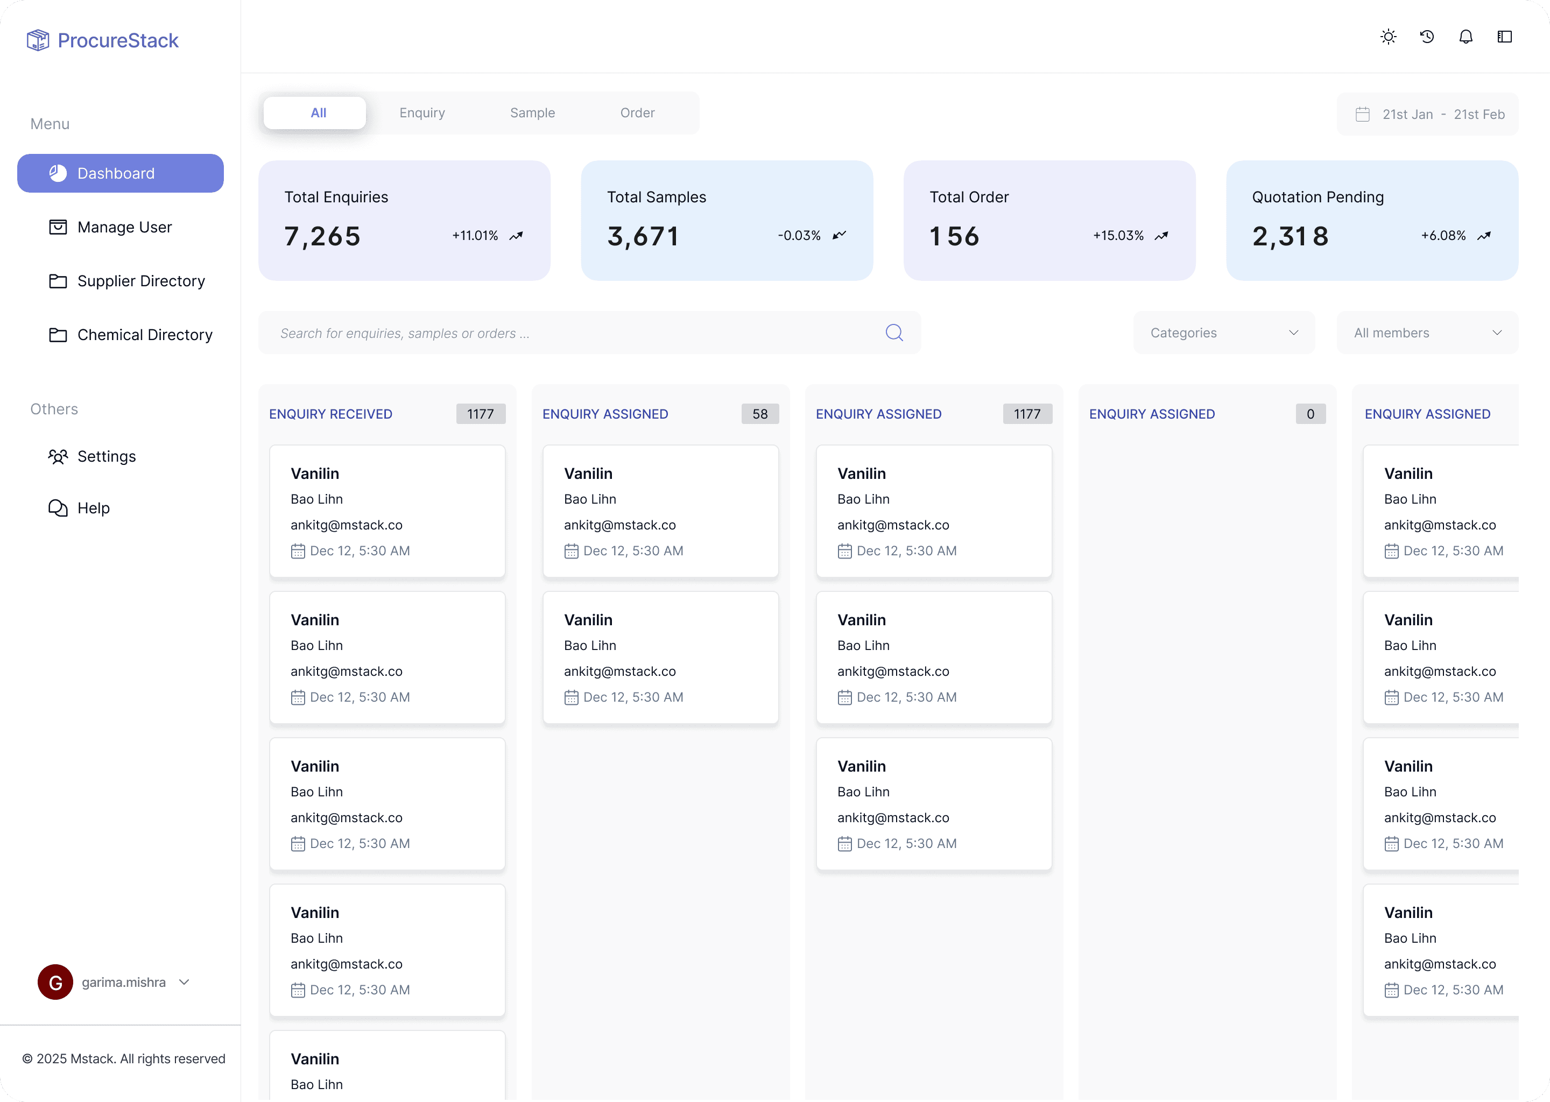Click © 2025 Mstack copyright text
Viewport: 1550px width, 1102px height.
pos(123,1058)
